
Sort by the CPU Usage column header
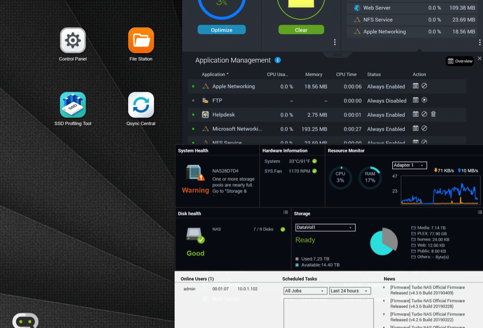point(277,75)
